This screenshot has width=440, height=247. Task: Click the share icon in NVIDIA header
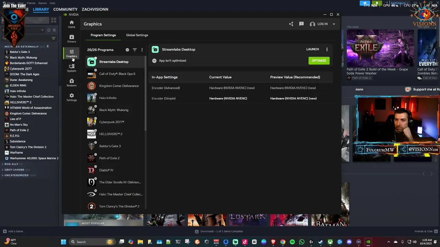point(291,24)
